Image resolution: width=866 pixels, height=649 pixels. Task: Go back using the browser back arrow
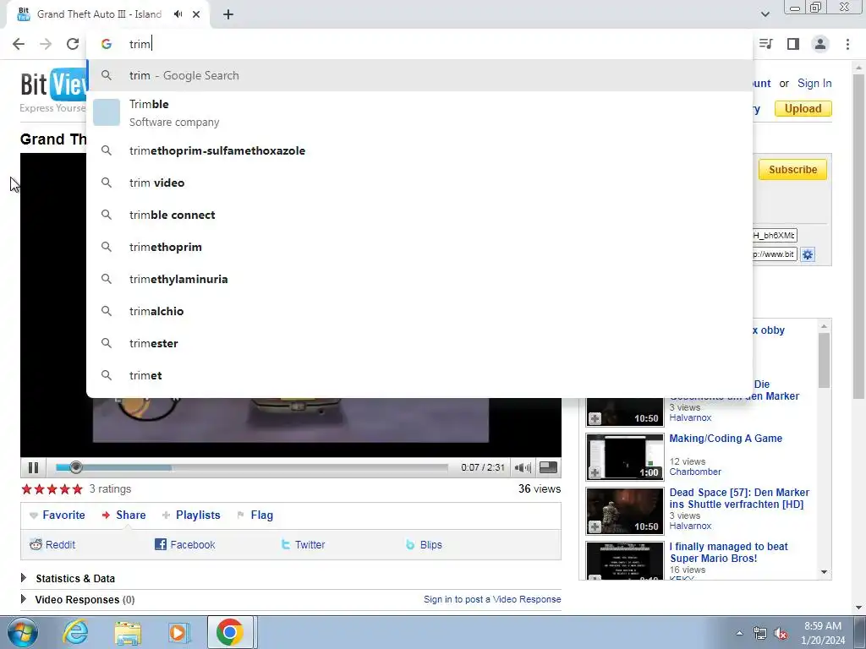[x=19, y=44]
